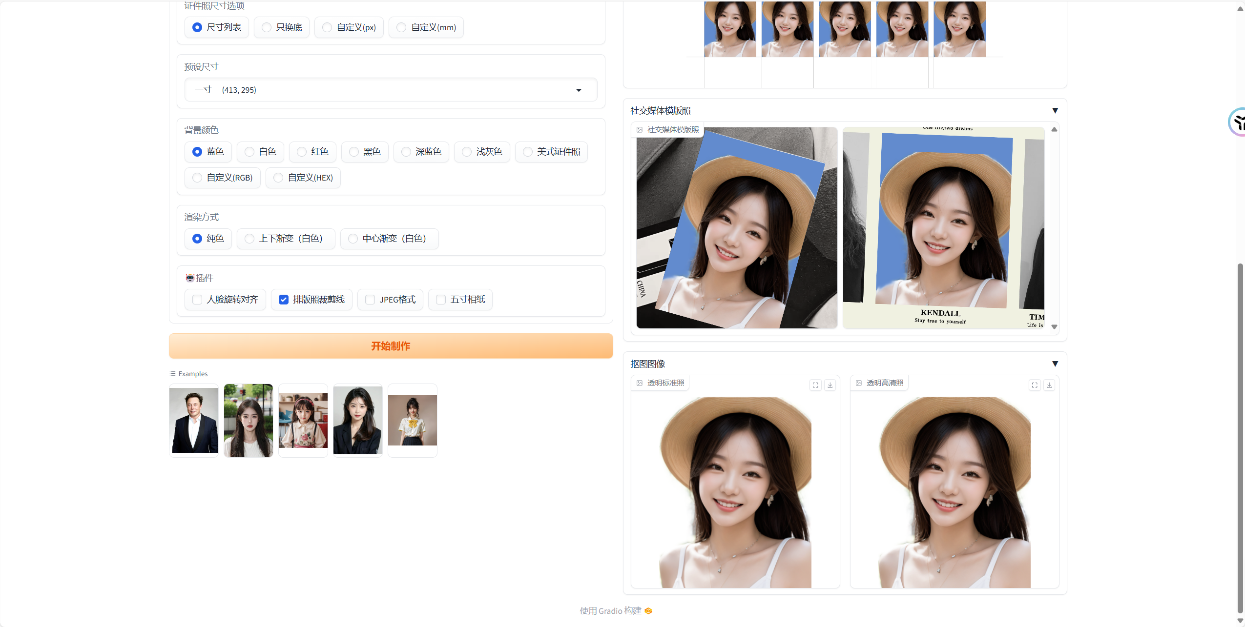Image resolution: width=1245 pixels, height=627 pixels.
Task: Collapse the 社交媒体模版照 section
Action: coord(1055,111)
